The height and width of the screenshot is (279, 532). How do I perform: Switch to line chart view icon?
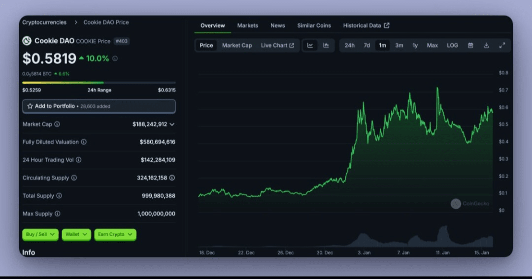pyautogui.click(x=310, y=45)
